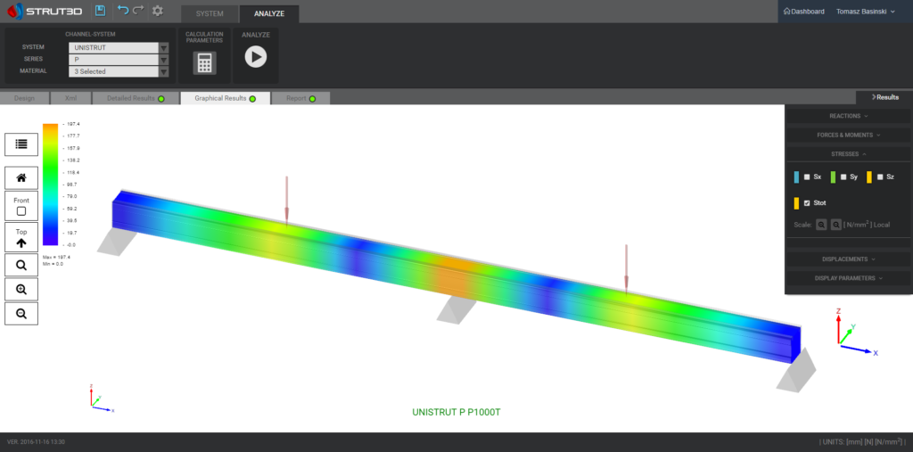Collapse the Results side panel
913x452 pixels.
click(x=884, y=97)
